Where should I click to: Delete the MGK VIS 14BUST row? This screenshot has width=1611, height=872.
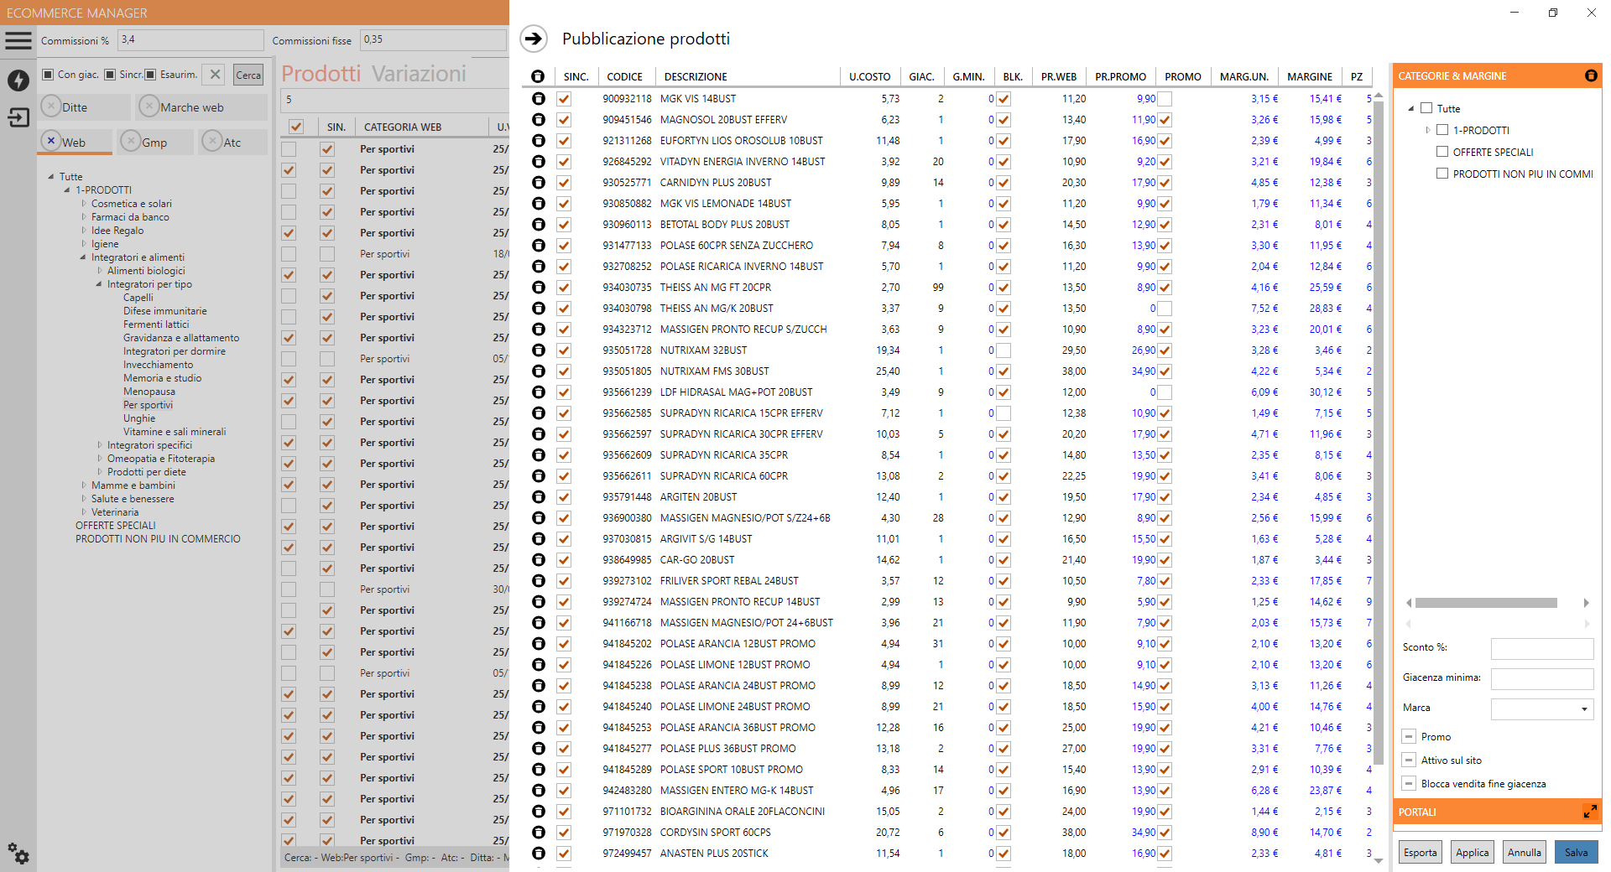(x=539, y=99)
